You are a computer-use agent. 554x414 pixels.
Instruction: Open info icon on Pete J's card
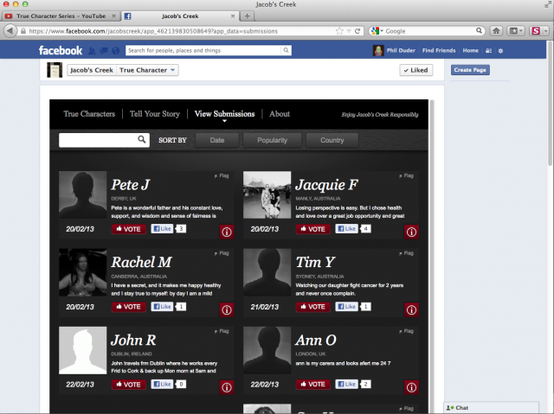pos(227,232)
